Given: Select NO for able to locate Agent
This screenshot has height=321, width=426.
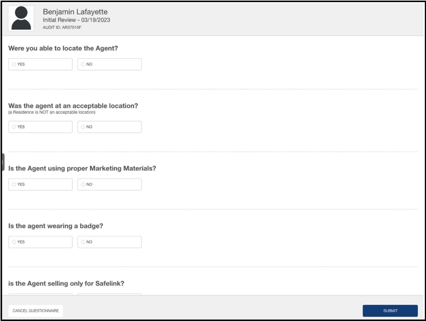Looking at the screenshot, I should point(109,64).
